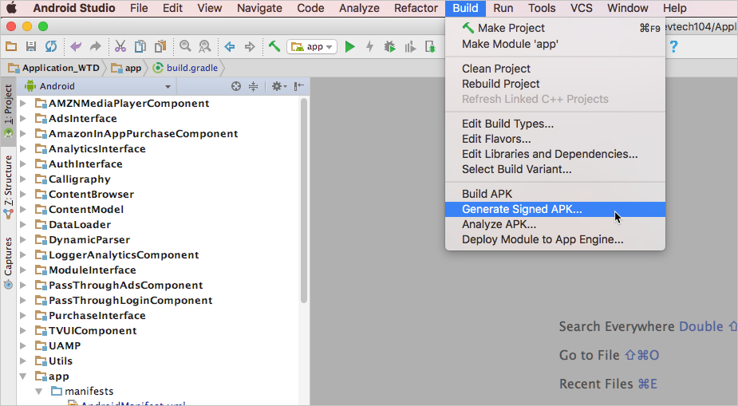Open the app run configuration dropdown
Image resolution: width=738 pixels, height=406 pixels.
tap(312, 47)
